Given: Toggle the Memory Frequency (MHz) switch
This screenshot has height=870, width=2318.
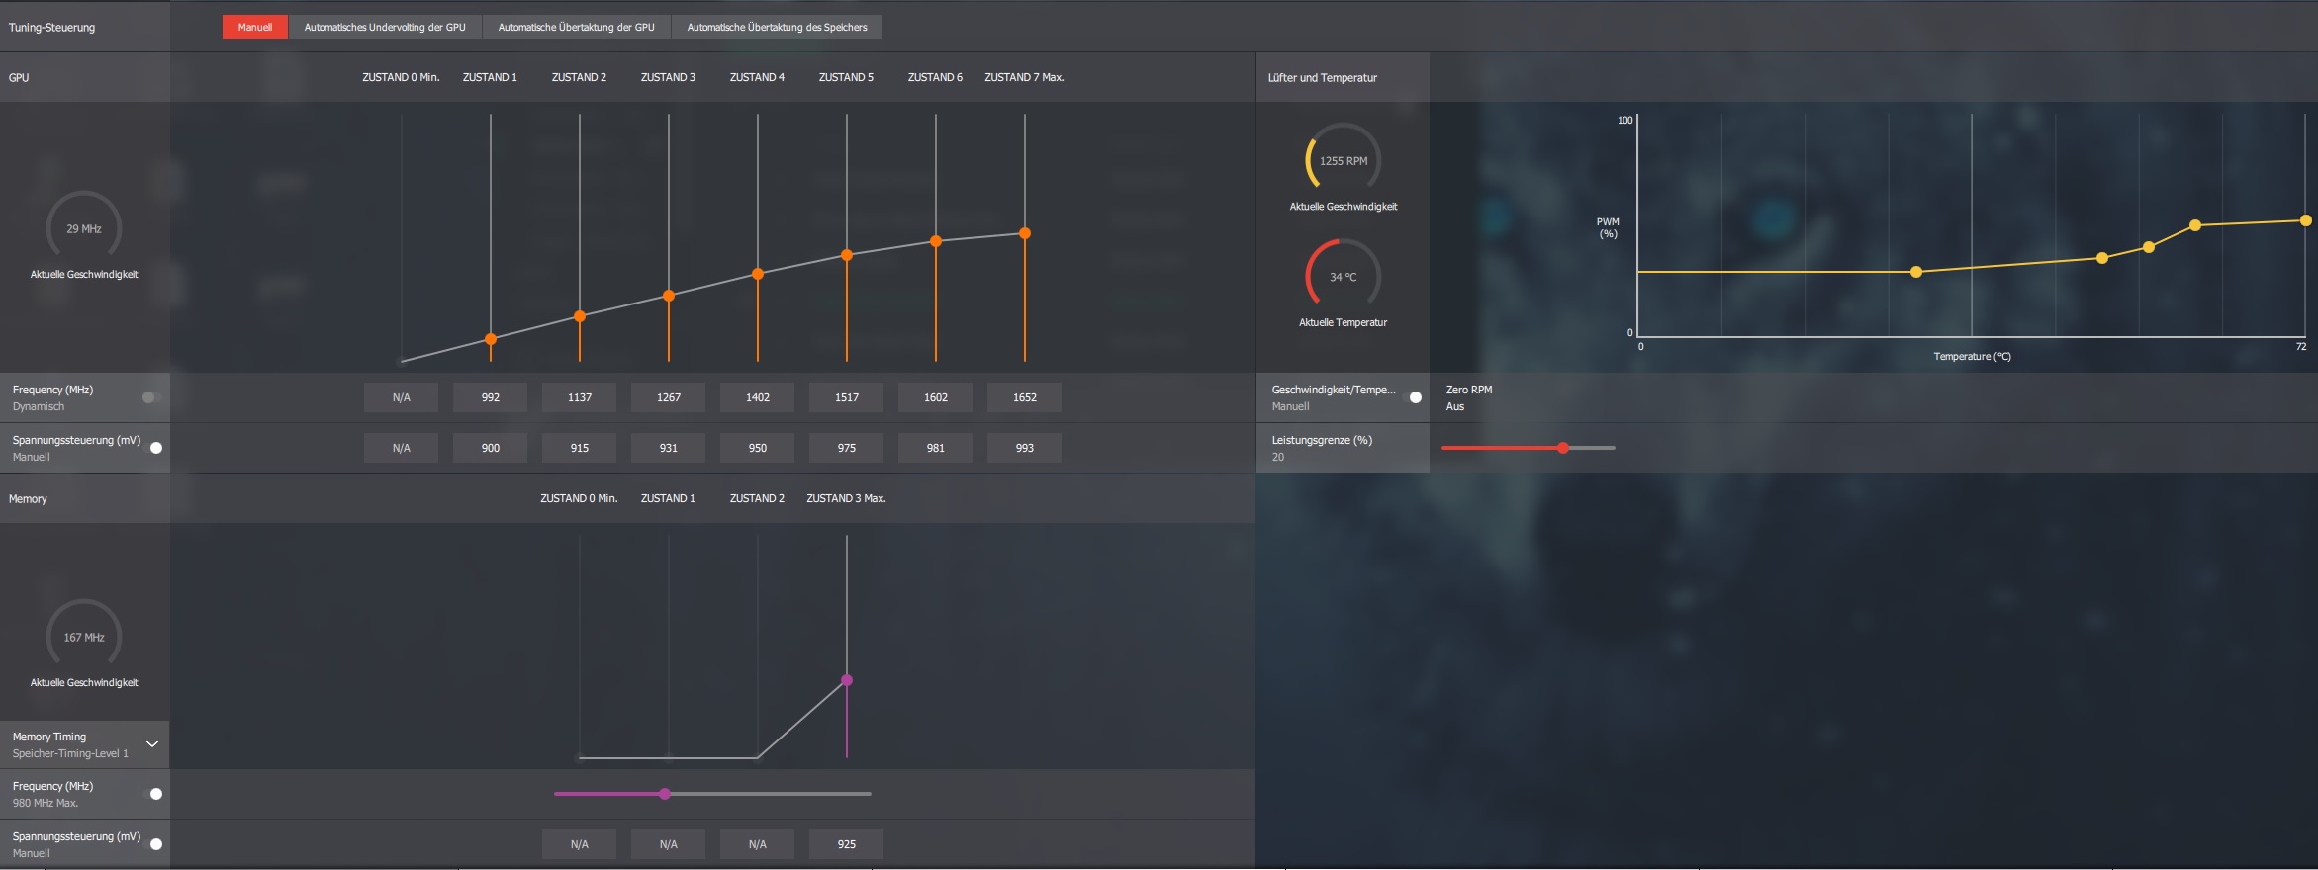Looking at the screenshot, I should point(154,794).
